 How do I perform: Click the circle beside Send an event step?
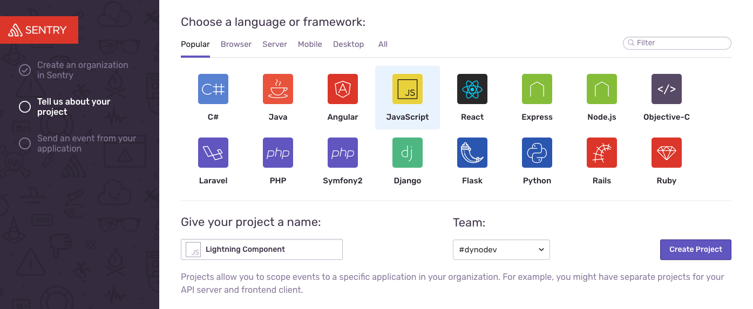tap(25, 143)
